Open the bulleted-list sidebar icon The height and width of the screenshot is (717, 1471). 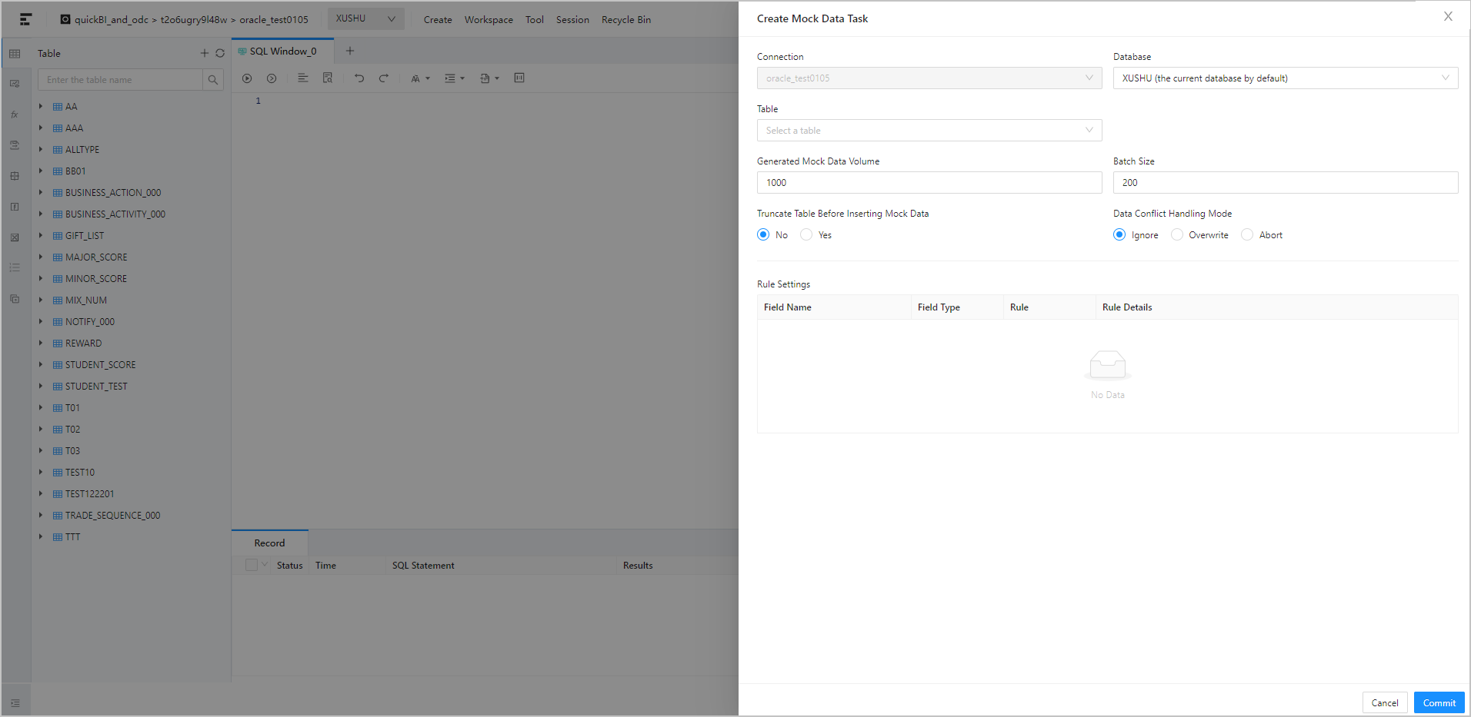tap(15, 267)
